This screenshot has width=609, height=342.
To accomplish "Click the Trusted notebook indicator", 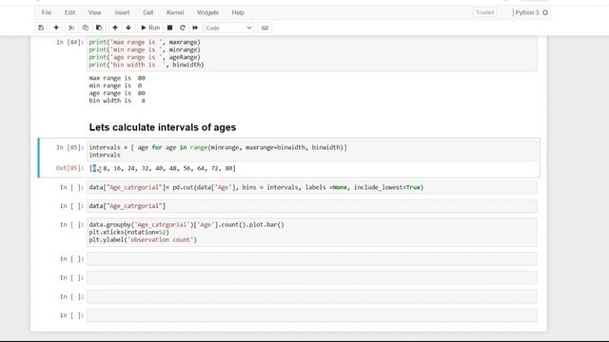I will [484, 12].
